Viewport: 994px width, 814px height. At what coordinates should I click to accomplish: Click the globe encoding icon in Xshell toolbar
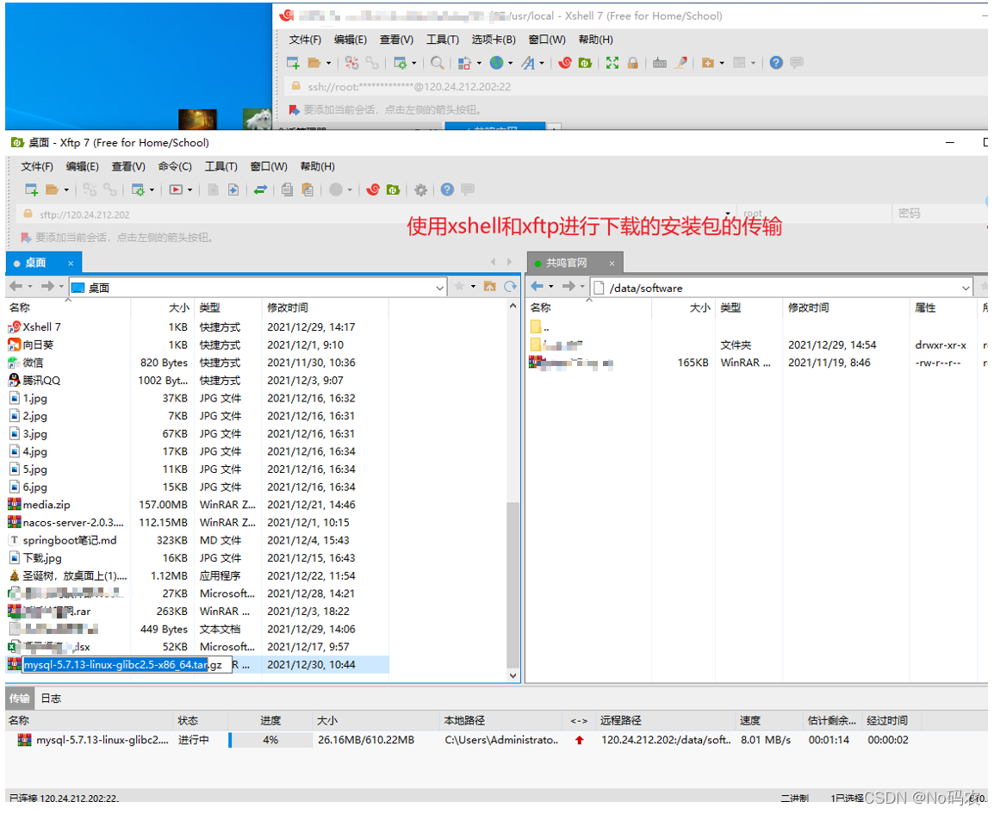(x=497, y=63)
